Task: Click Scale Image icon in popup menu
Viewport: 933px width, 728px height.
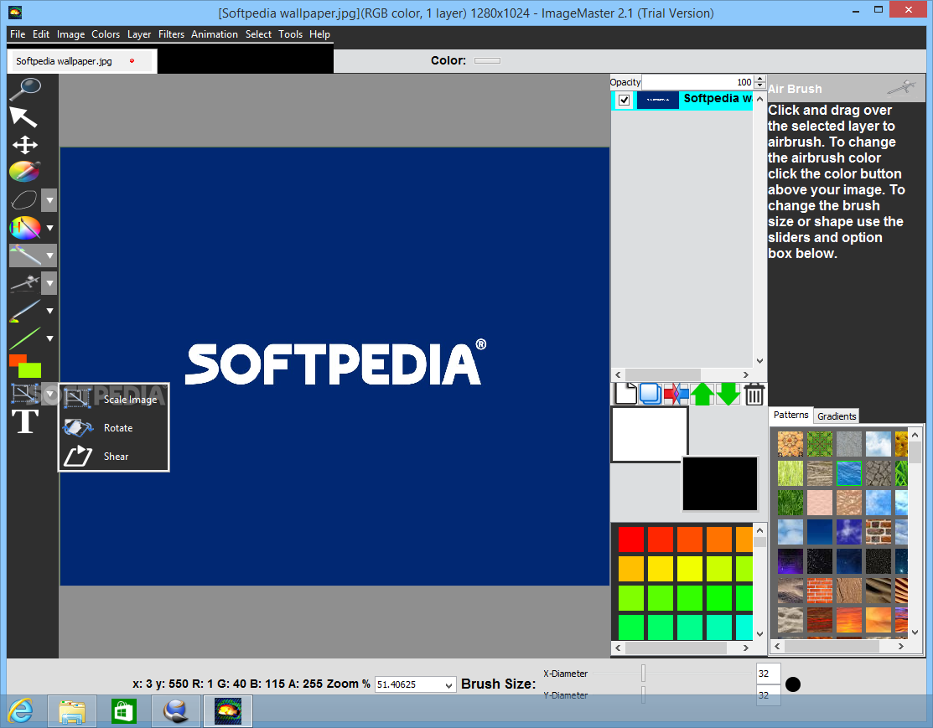Action: [77, 399]
